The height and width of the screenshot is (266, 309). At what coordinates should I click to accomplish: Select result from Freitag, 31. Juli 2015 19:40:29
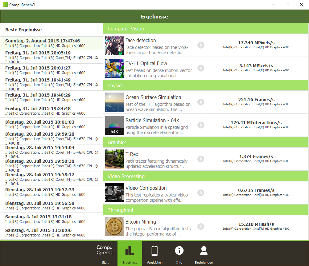tap(51, 97)
